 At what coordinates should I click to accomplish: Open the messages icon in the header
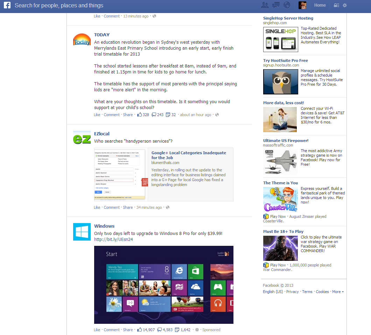tap(276, 5)
